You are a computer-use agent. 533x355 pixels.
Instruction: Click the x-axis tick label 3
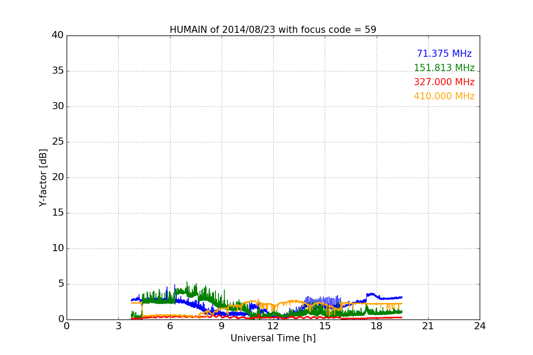[x=118, y=326]
